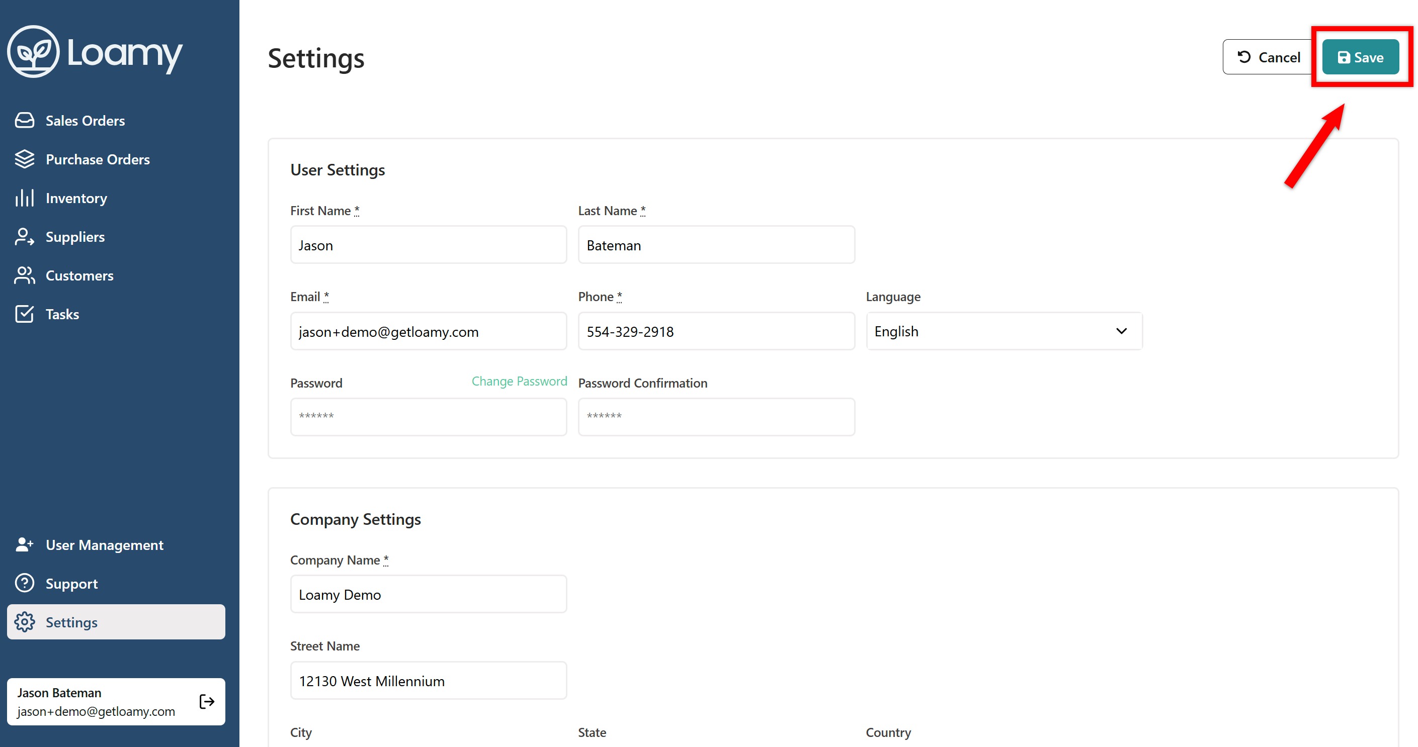Open the Customers page
1418x747 pixels.
click(116, 275)
